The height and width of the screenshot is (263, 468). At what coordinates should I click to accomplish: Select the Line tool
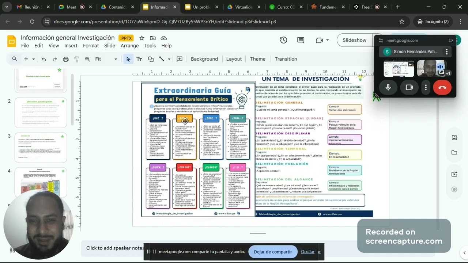(x=162, y=59)
